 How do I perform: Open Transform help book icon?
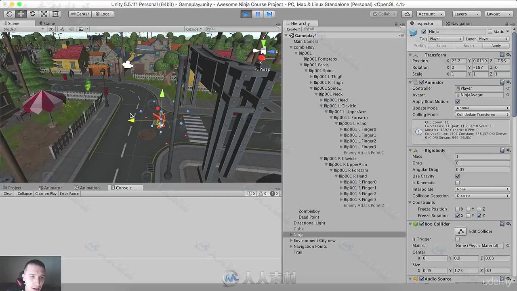[x=502, y=55]
